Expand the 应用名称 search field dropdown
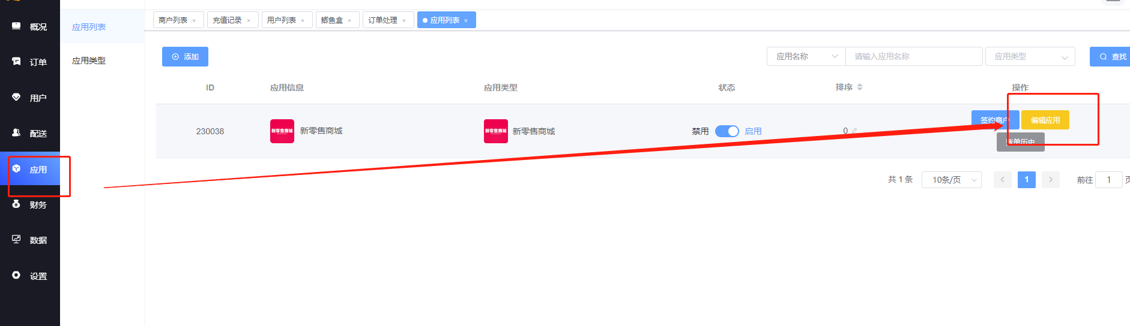Screen dimensions: 1130x326 pos(806,56)
